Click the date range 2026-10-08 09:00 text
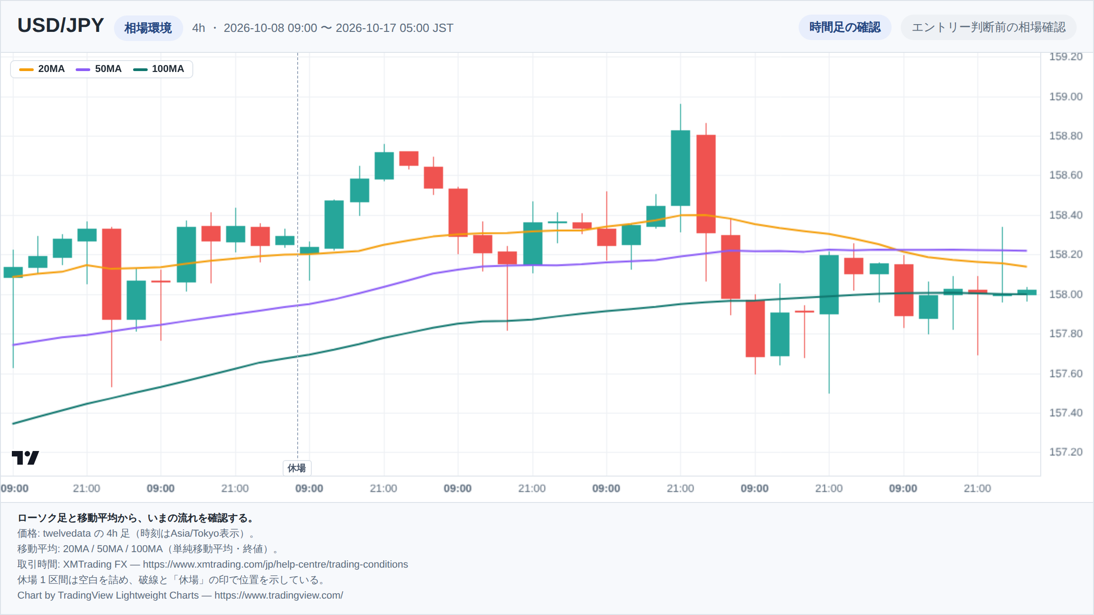 pyautogui.click(x=270, y=28)
